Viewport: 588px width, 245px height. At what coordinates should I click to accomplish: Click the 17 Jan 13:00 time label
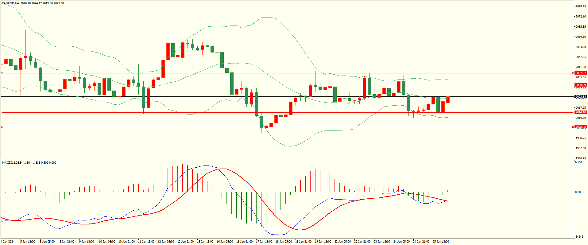pyautogui.click(x=264, y=242)
